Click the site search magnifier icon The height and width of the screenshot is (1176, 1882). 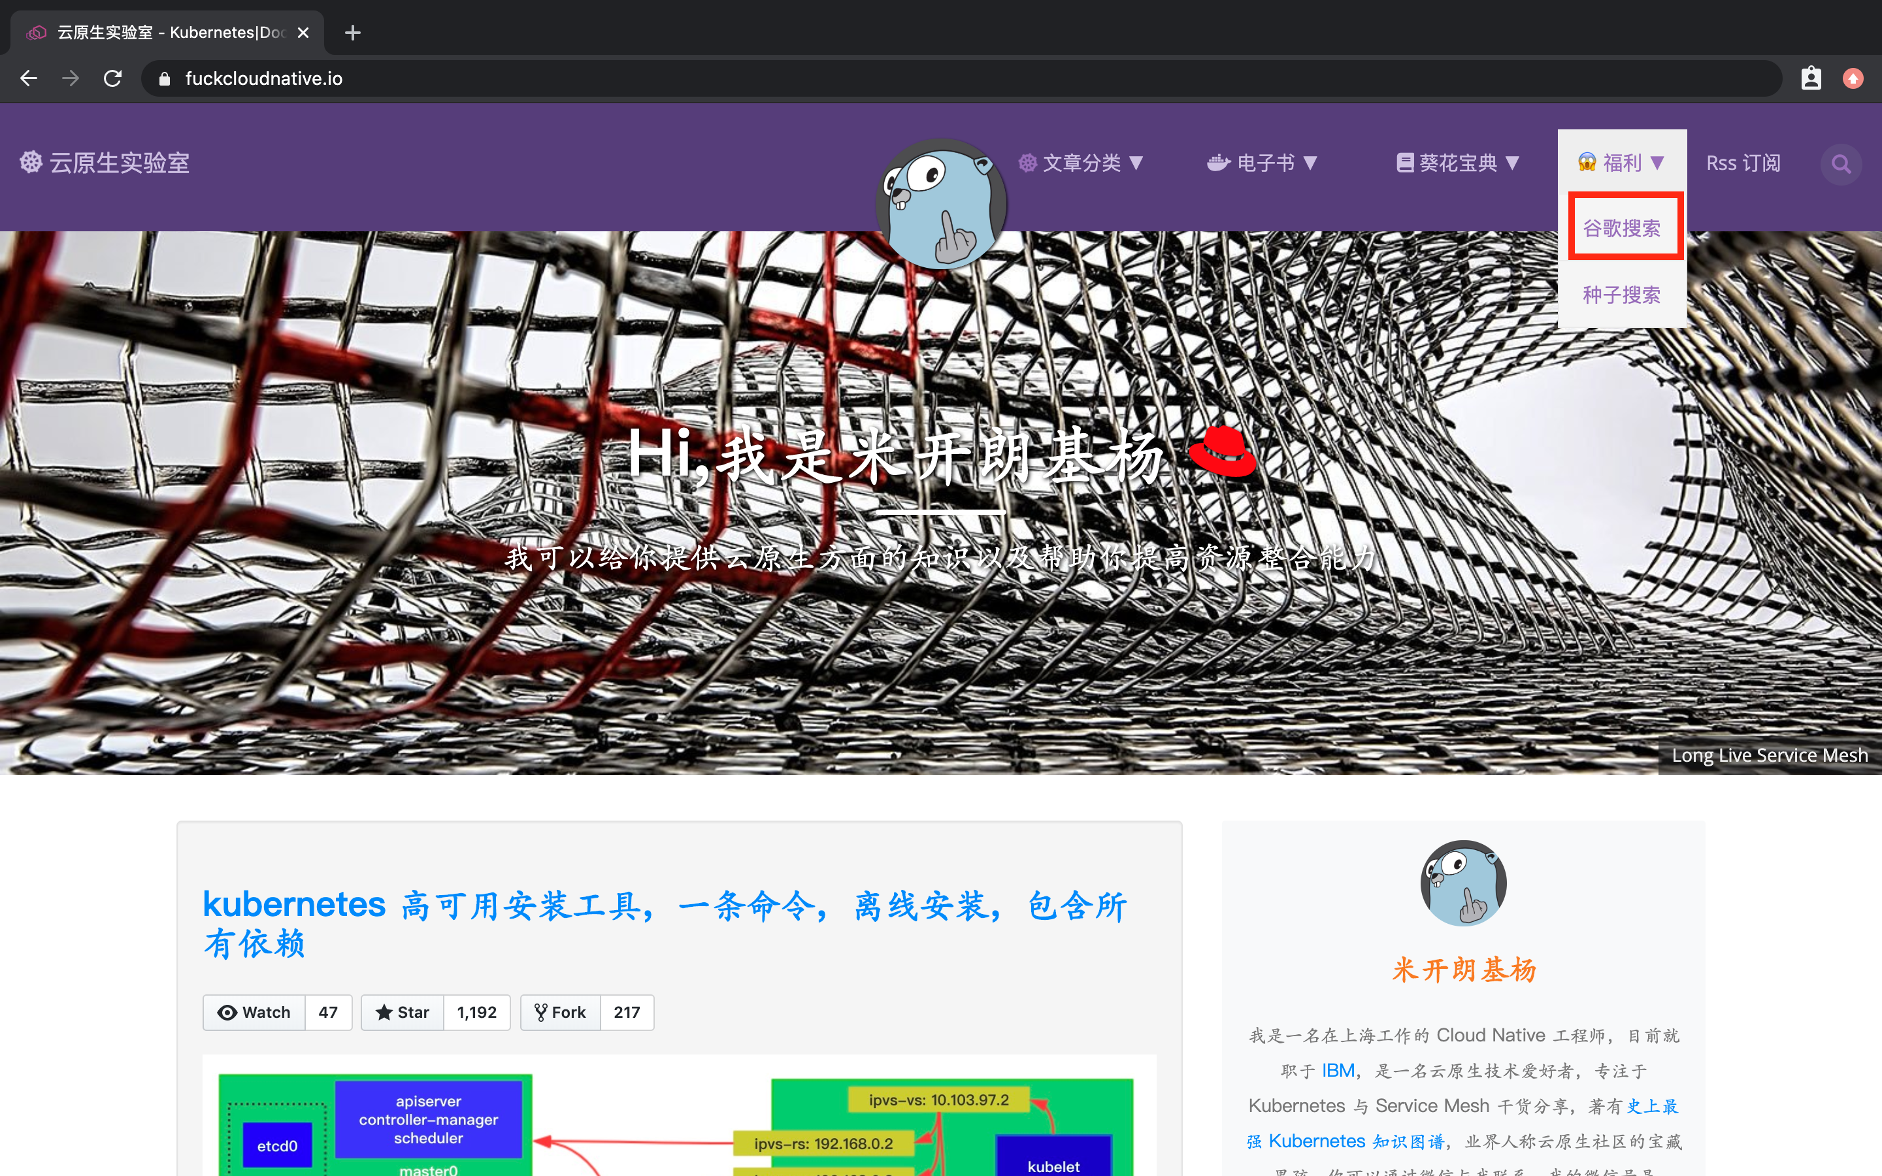[1841, 164]
